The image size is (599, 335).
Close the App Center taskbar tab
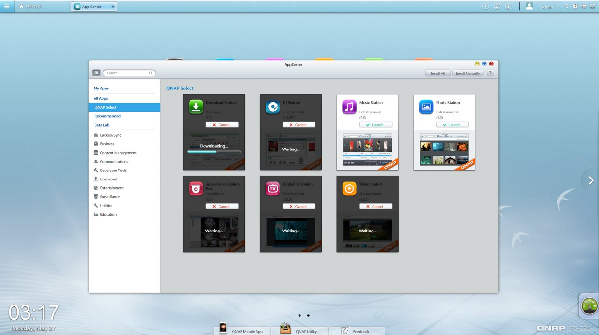[x=113, y=7]
